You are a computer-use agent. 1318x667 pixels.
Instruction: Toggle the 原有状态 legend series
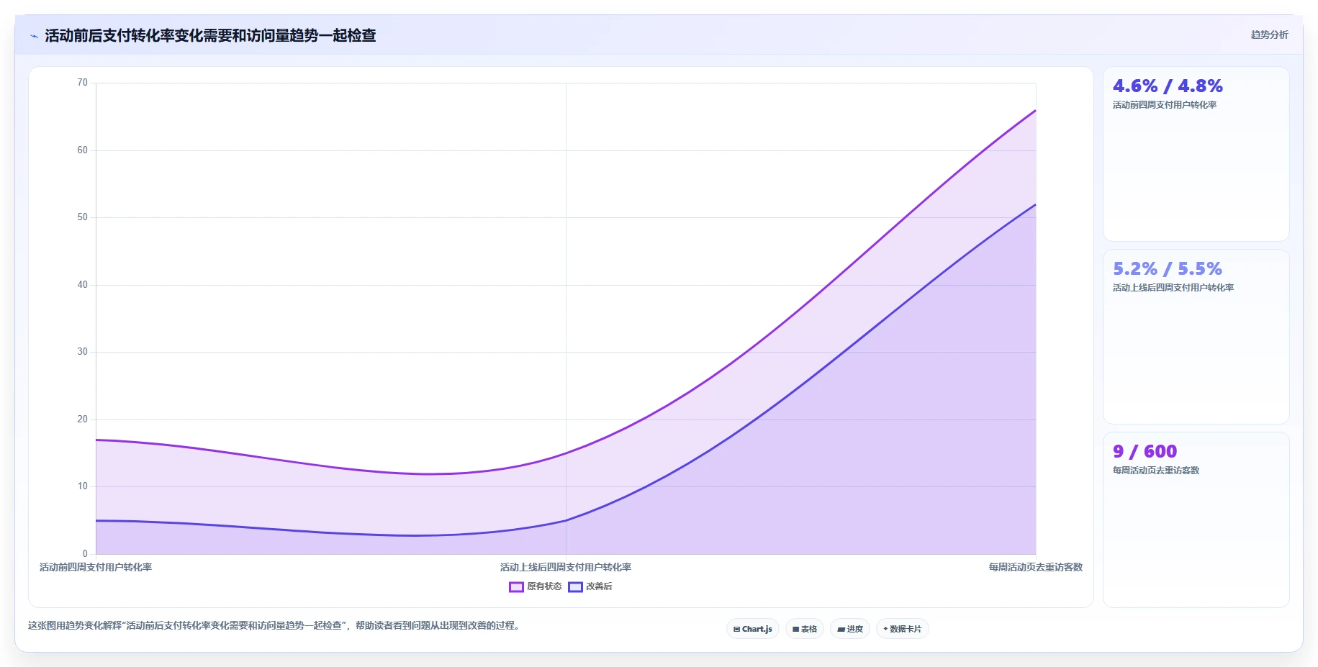click(535, 586)
